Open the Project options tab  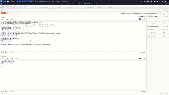click(69, 8)
